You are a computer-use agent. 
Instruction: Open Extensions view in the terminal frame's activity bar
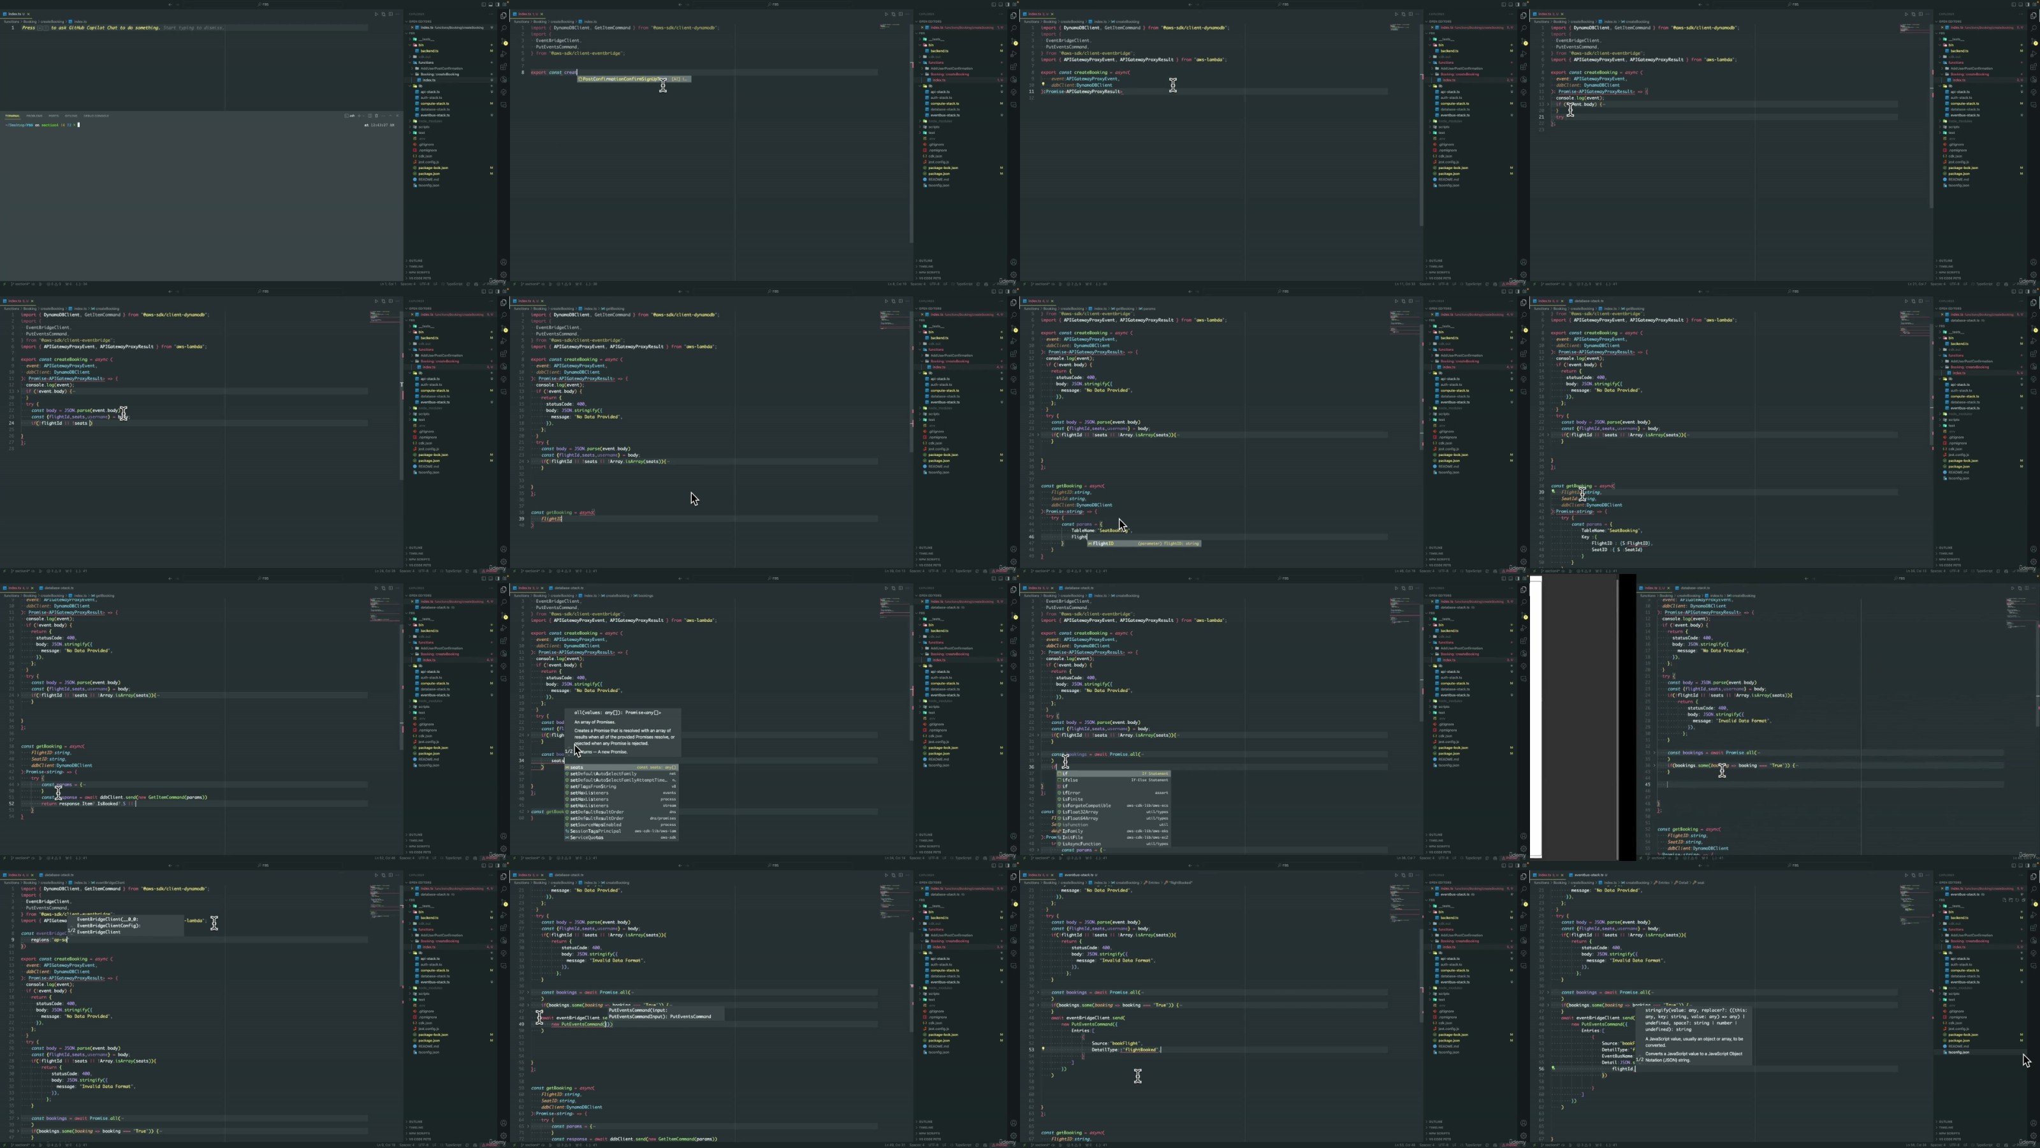tap(504, 66)
